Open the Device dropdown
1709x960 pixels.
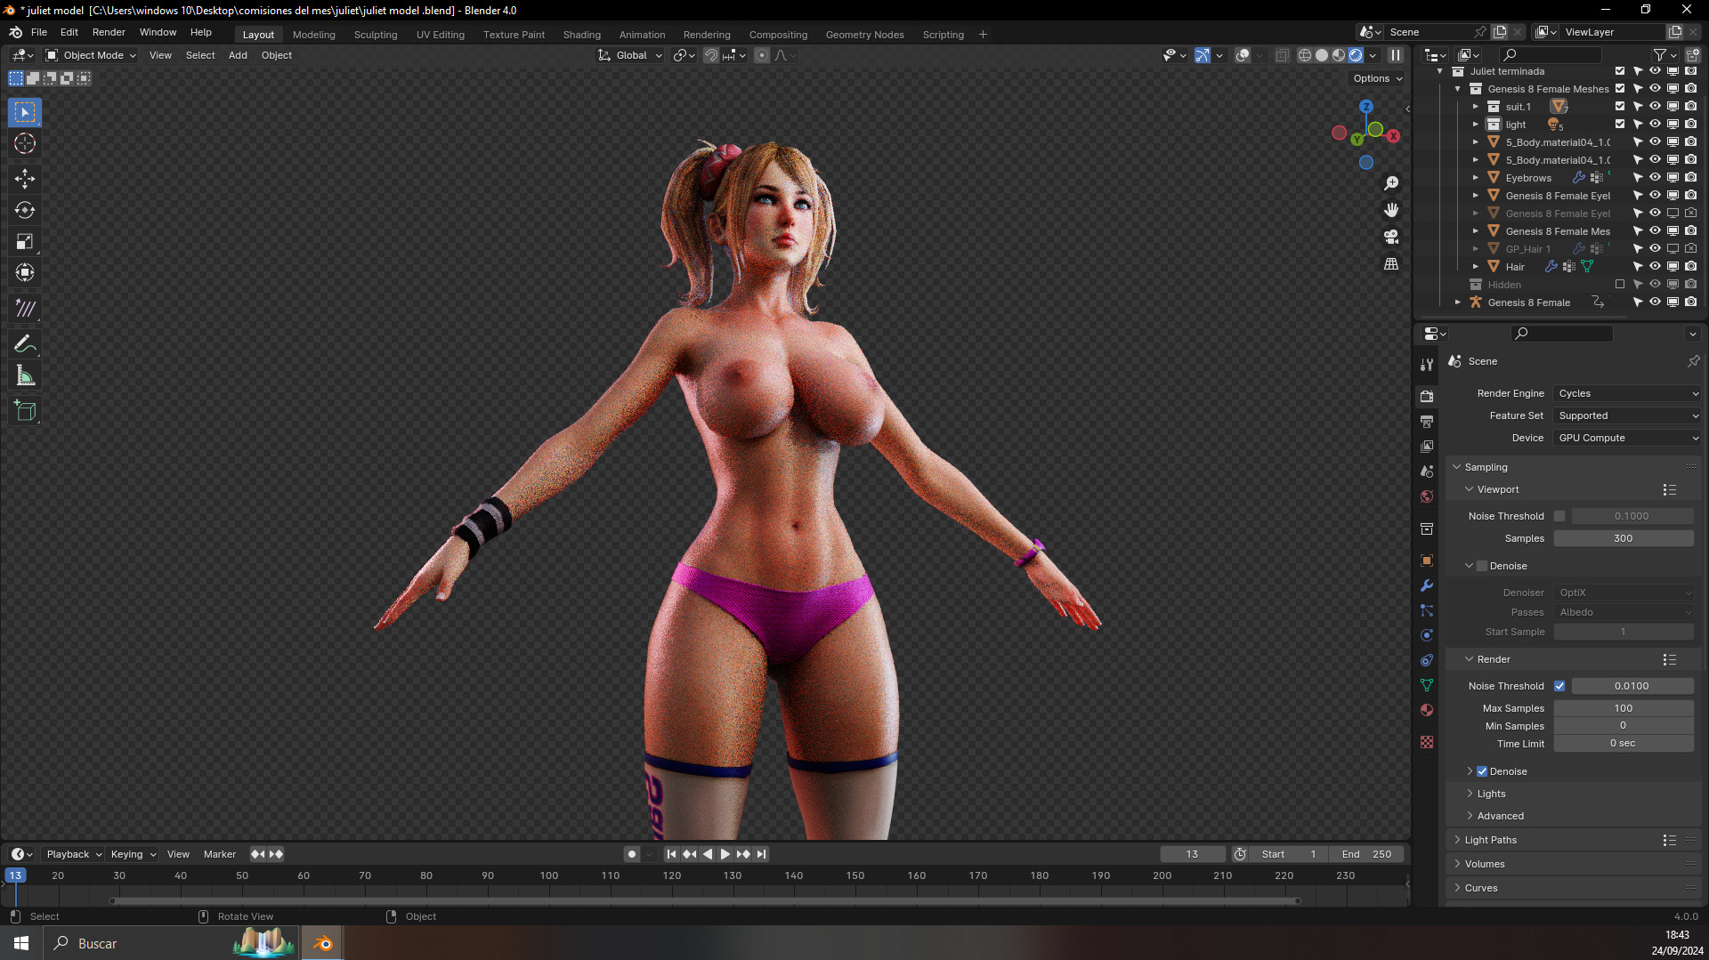coord(1628,438)
